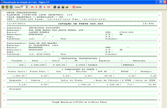Click '[ MERCADORIA TRANSPORTADA ]' section title

point(79,58)
